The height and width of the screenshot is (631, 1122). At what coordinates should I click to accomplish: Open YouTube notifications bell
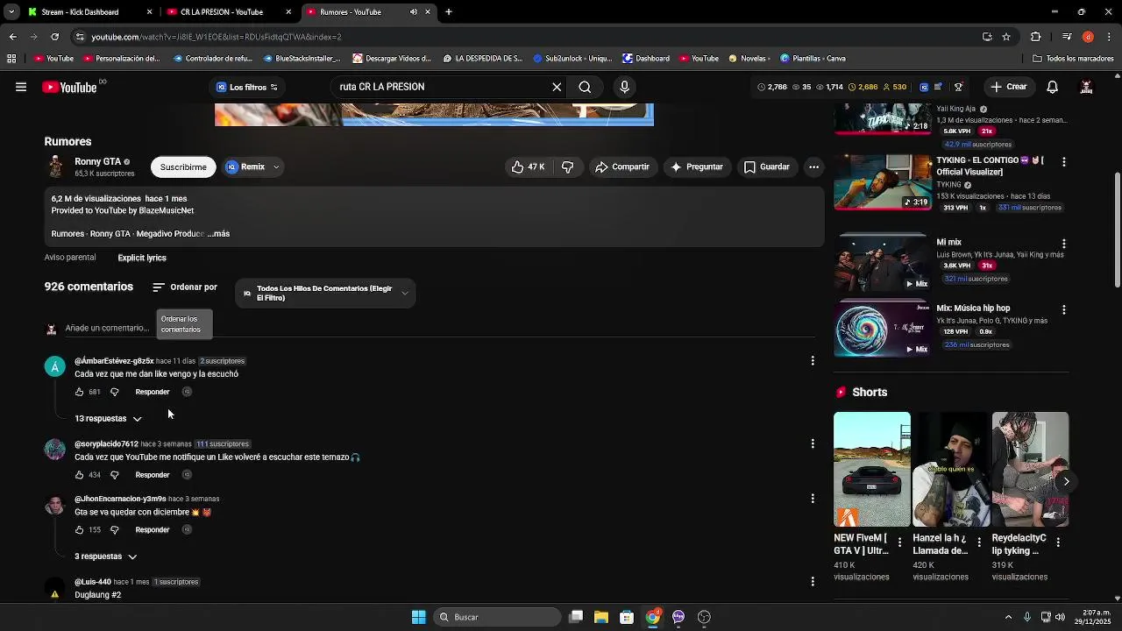click(x=1053, y=87)
